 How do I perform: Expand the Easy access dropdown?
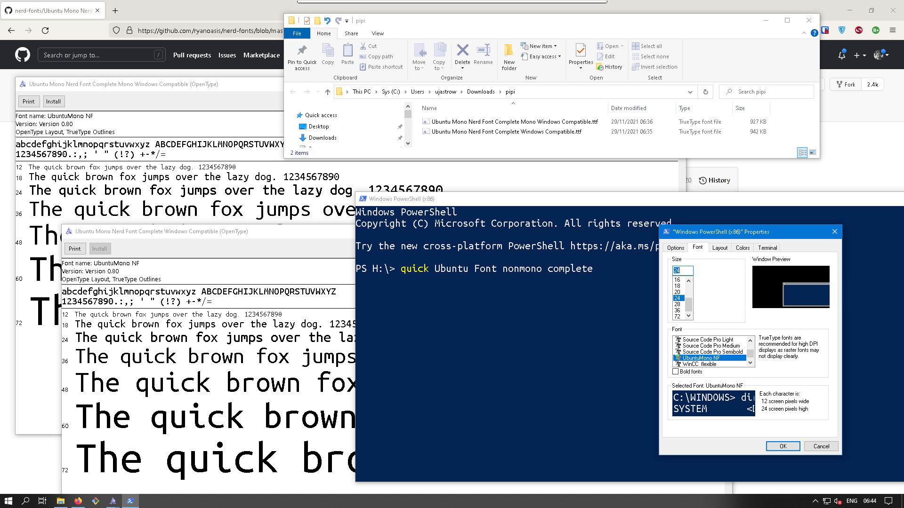559,56
